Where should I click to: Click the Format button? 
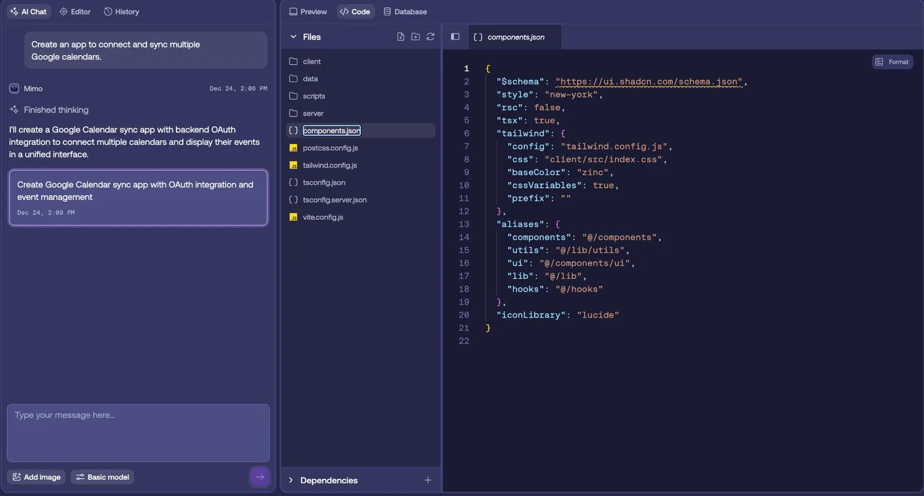[x=892, y=62]
